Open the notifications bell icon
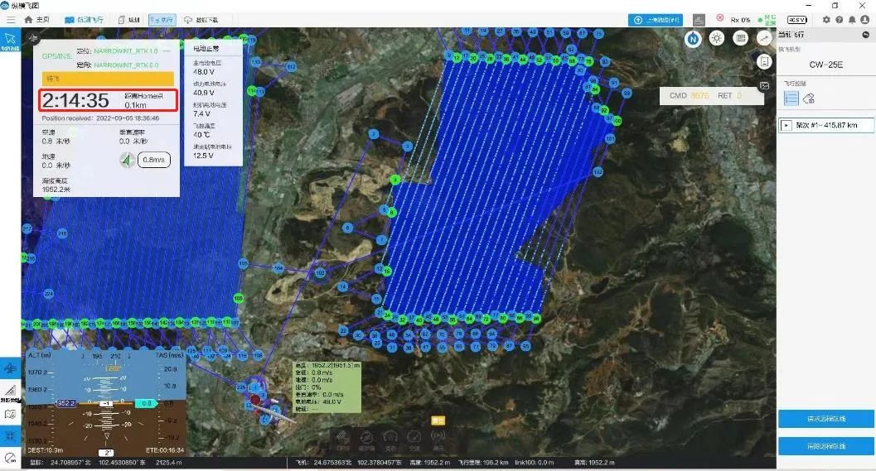This screenshot has width=876, height=471. click(853, 19)
